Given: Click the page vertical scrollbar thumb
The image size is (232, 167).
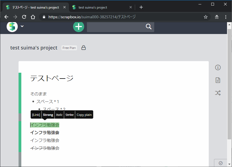Looking at the screenshot, I should point(229,84).
